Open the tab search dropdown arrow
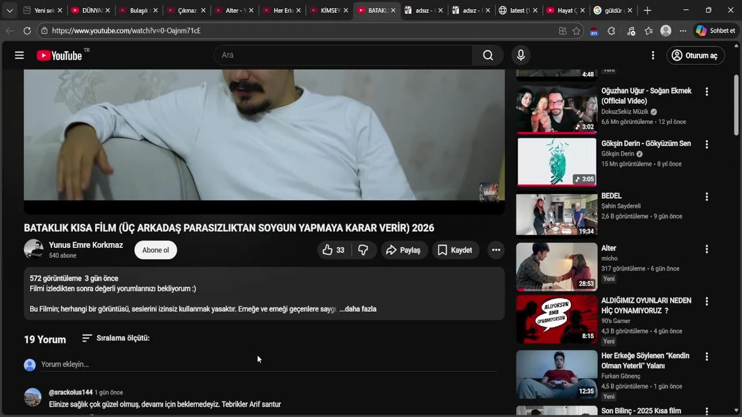Screen dimensions: 742x417 point(9,10)
